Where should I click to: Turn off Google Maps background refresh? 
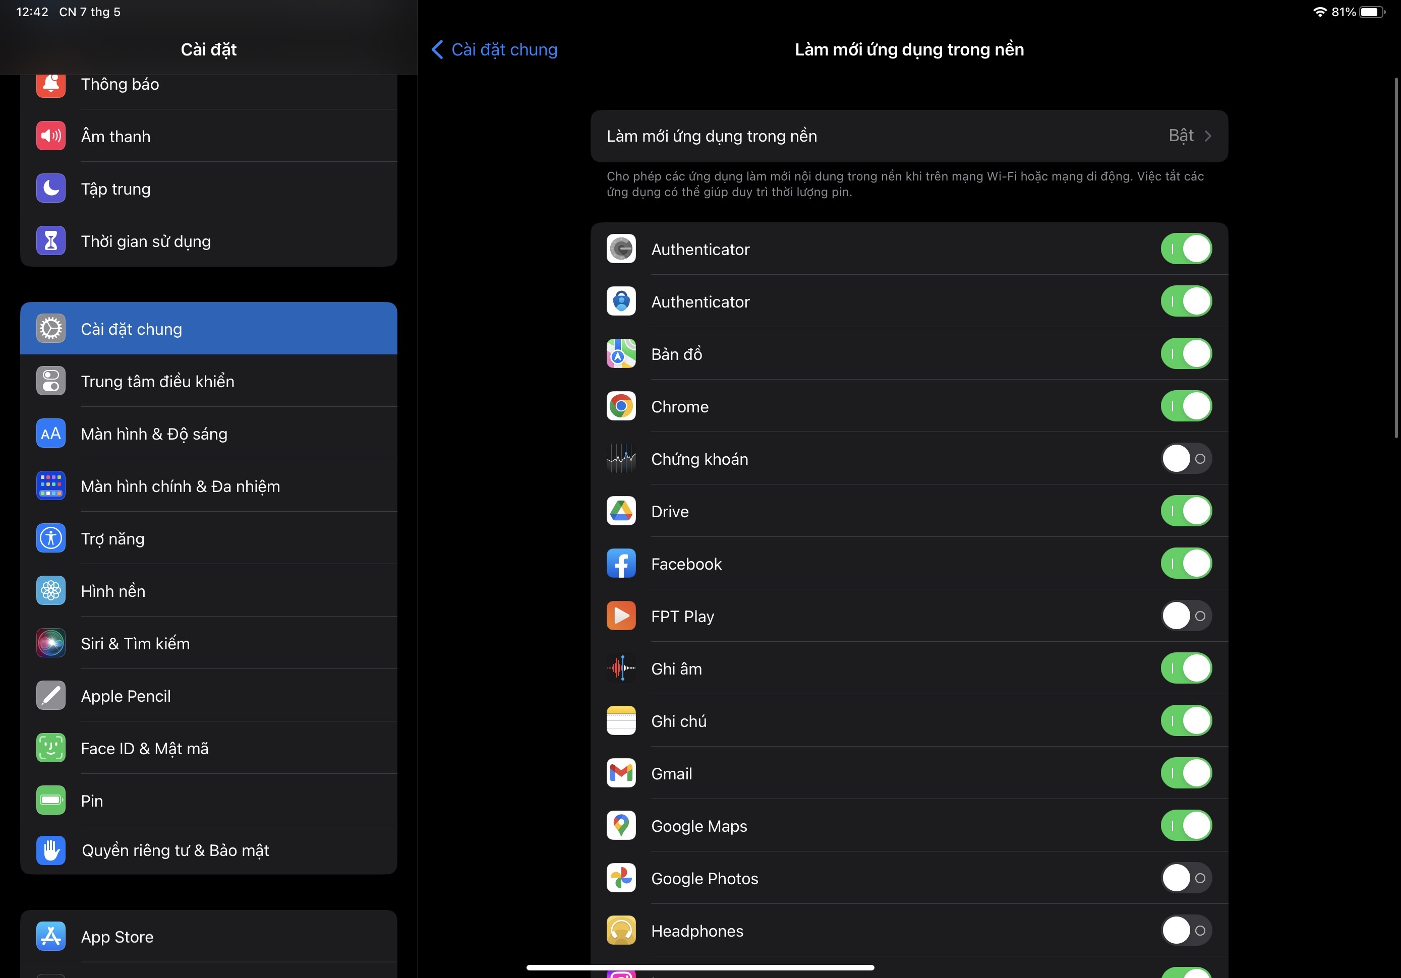click(1186, 825)
